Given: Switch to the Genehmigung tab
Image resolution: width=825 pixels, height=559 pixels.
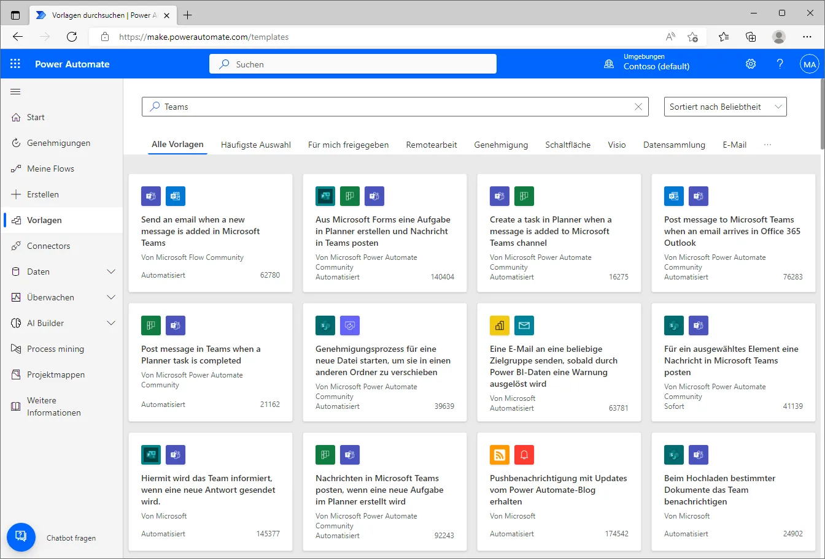Looking at the screenshot, I should pyautogui.click(x=501, y=145).
